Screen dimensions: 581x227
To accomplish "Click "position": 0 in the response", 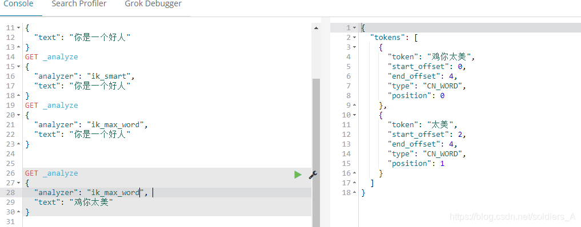I will [416, 96].
